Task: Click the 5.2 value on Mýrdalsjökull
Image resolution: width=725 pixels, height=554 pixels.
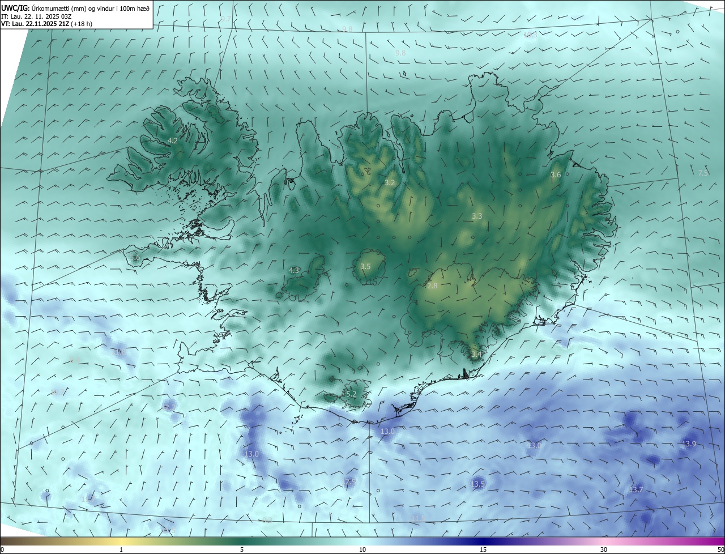Action: 351,394
